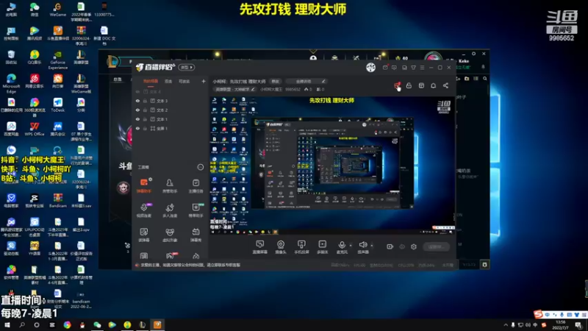Open the 房管助手 tool
The image size is (588, 331).
(170, 186)
